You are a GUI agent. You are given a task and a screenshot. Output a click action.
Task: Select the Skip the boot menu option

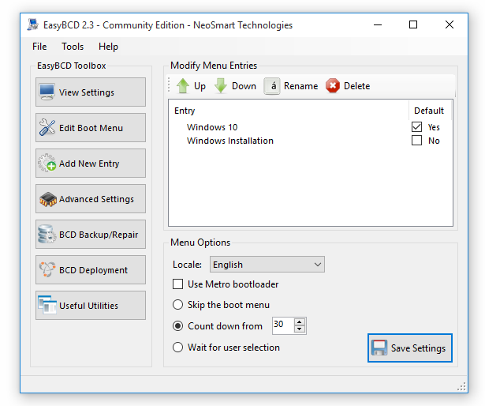178,305
